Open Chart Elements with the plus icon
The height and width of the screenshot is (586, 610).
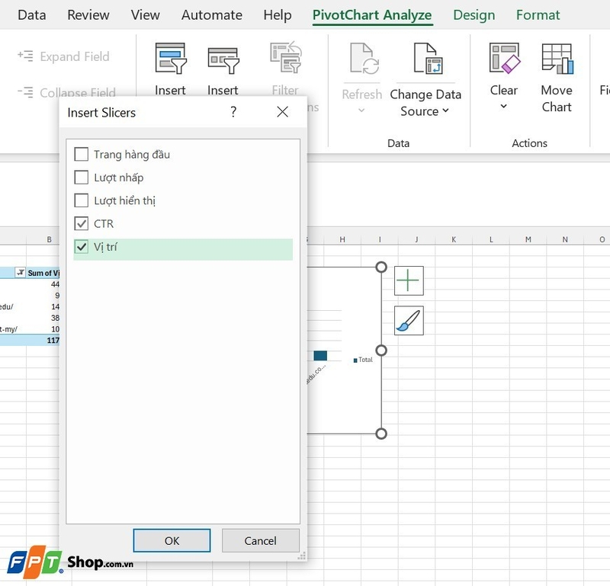[409, 280]
